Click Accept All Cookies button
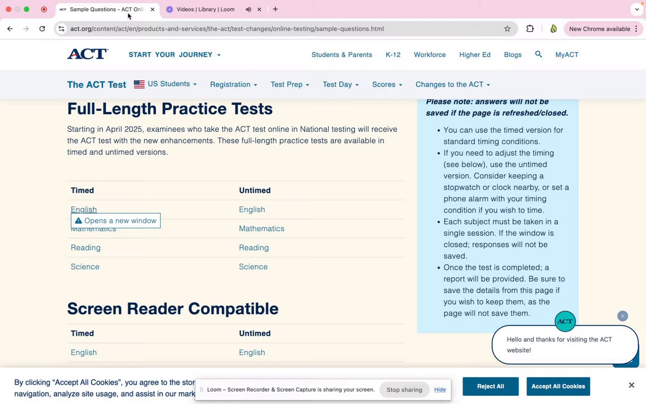Viewport: 646px width, 404px height. [x=558, y=386]
